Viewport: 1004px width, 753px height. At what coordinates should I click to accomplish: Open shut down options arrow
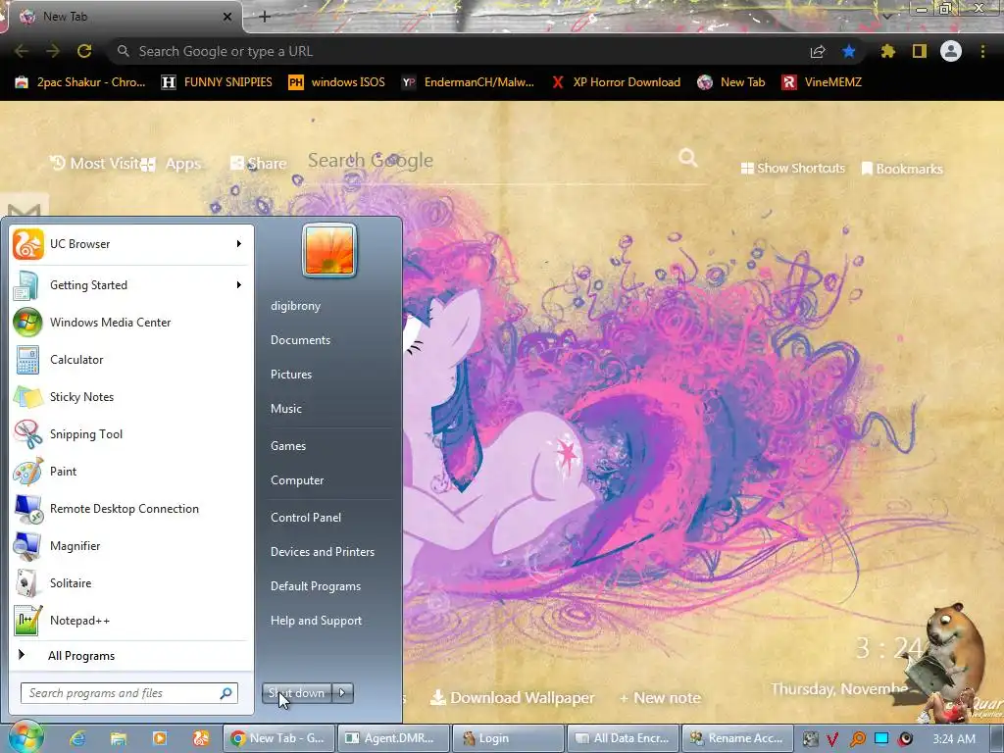click(x=342, y=693)
